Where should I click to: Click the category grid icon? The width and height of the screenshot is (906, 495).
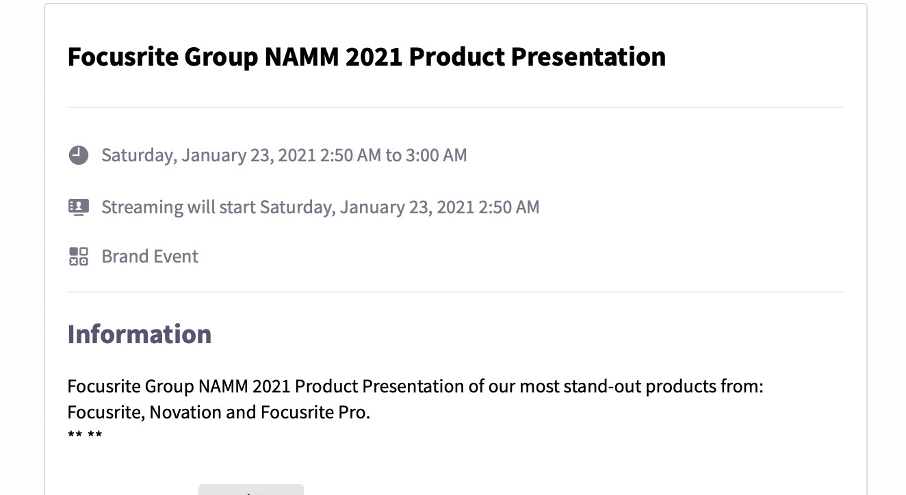click(x=79, y=256)
